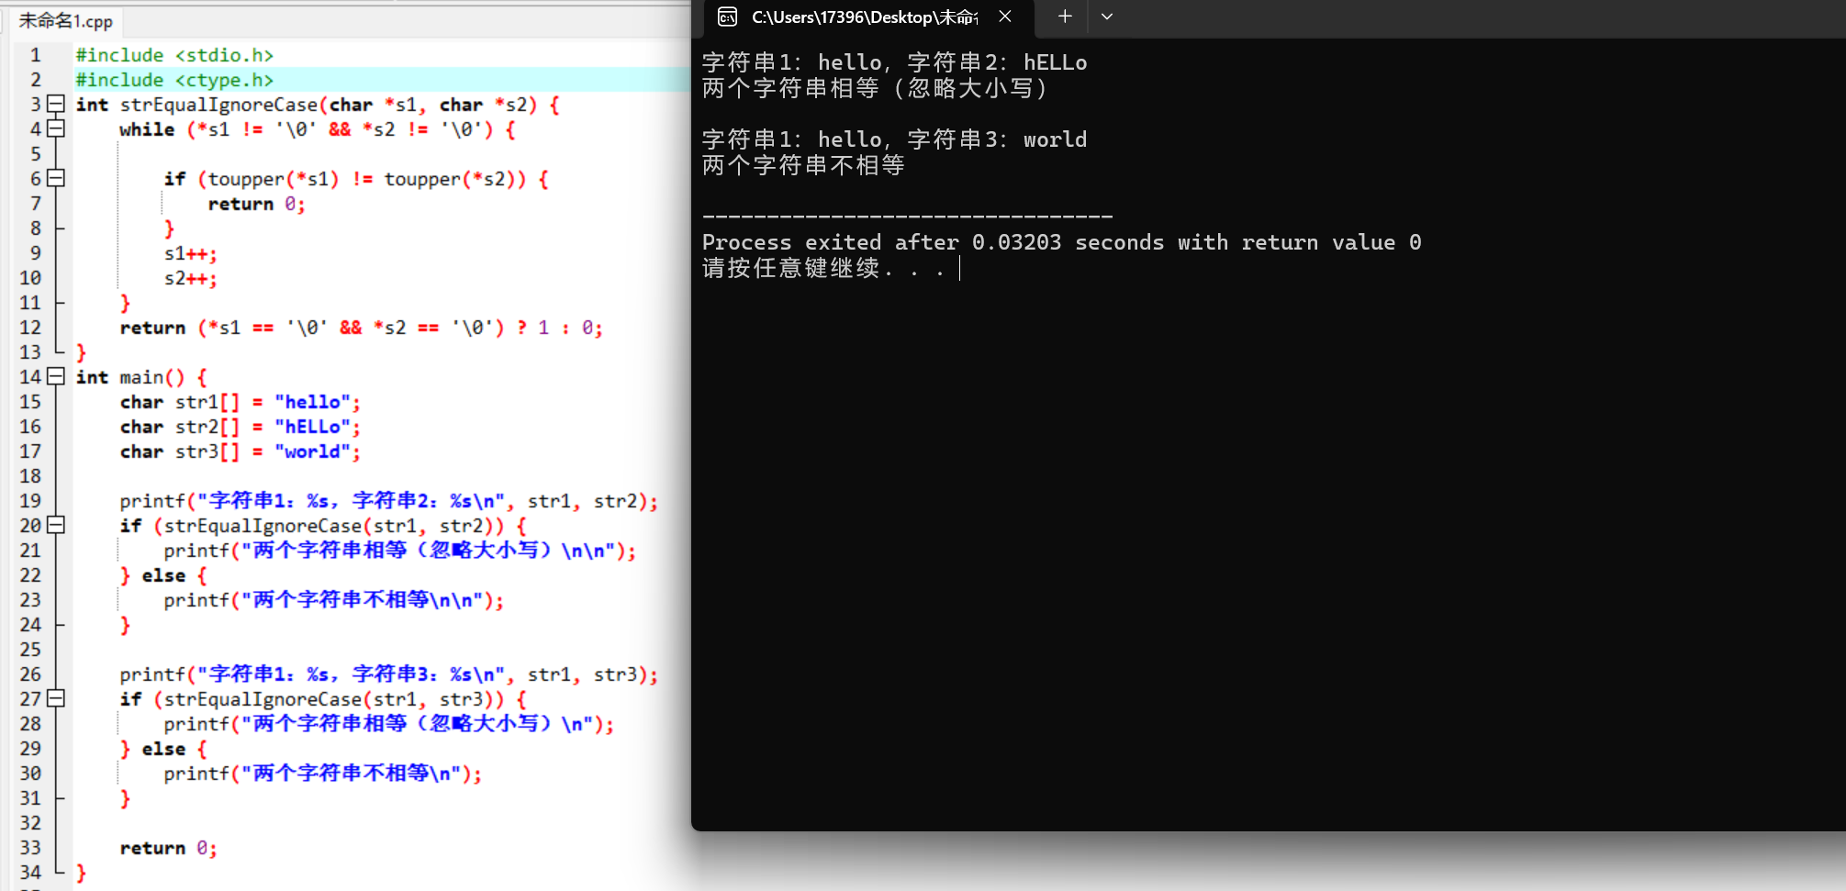Viewport: 1846px width, 891px height.
Task: Open the terminal profile dropdown chevron
Action: (x=1107, y=17)
